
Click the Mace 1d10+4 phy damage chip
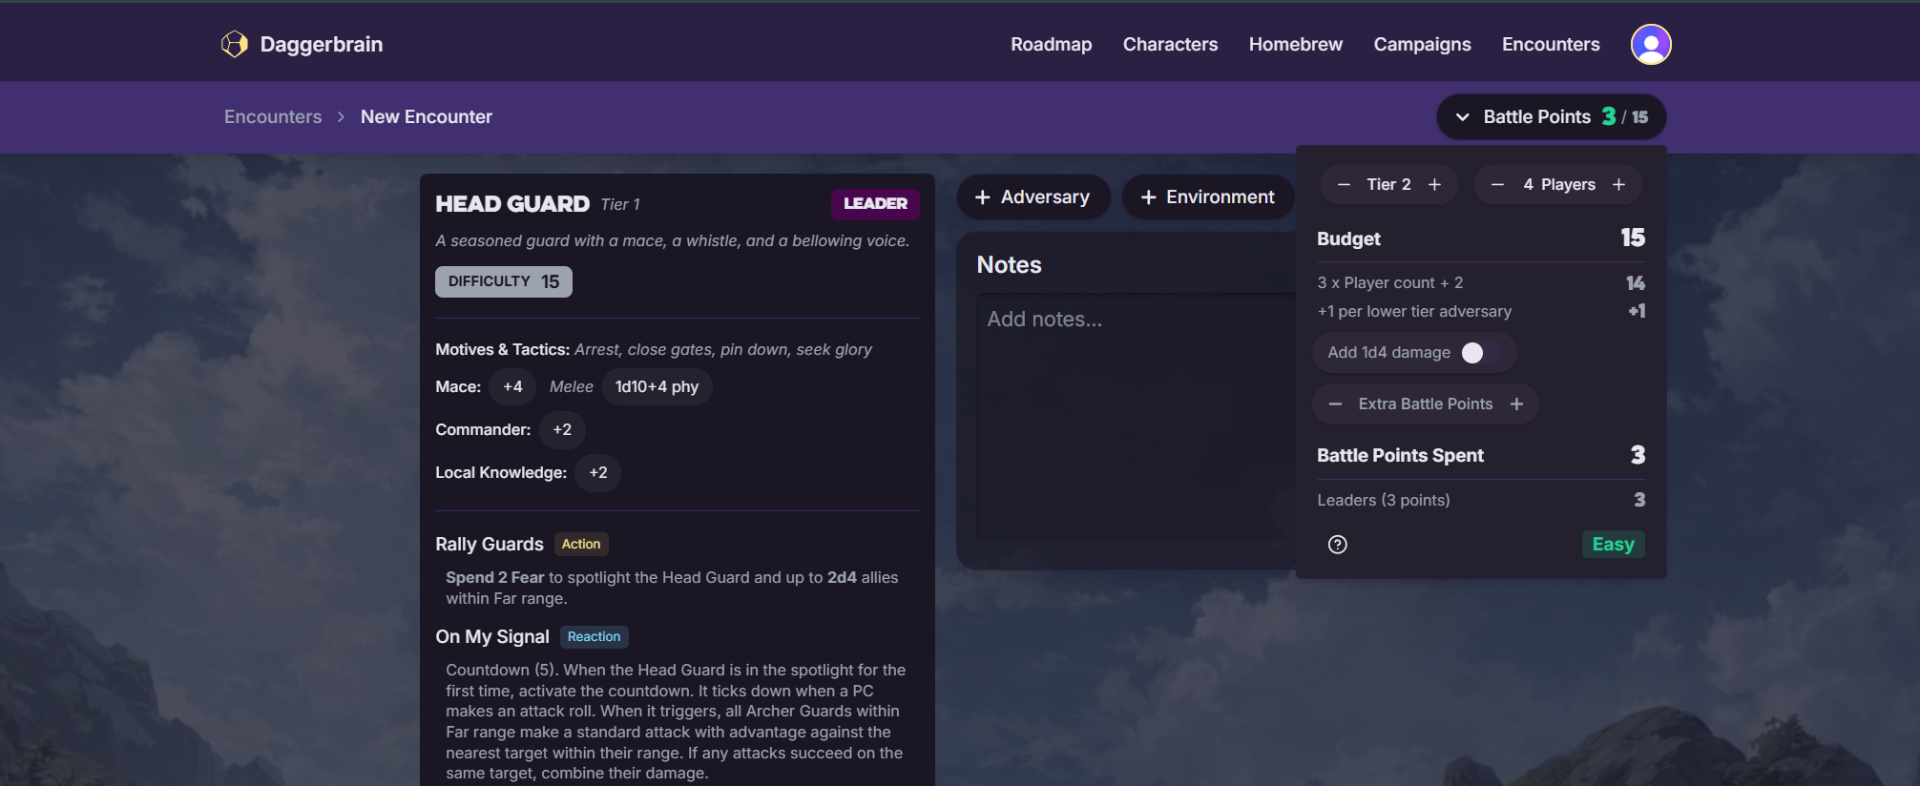coord(657,387)
